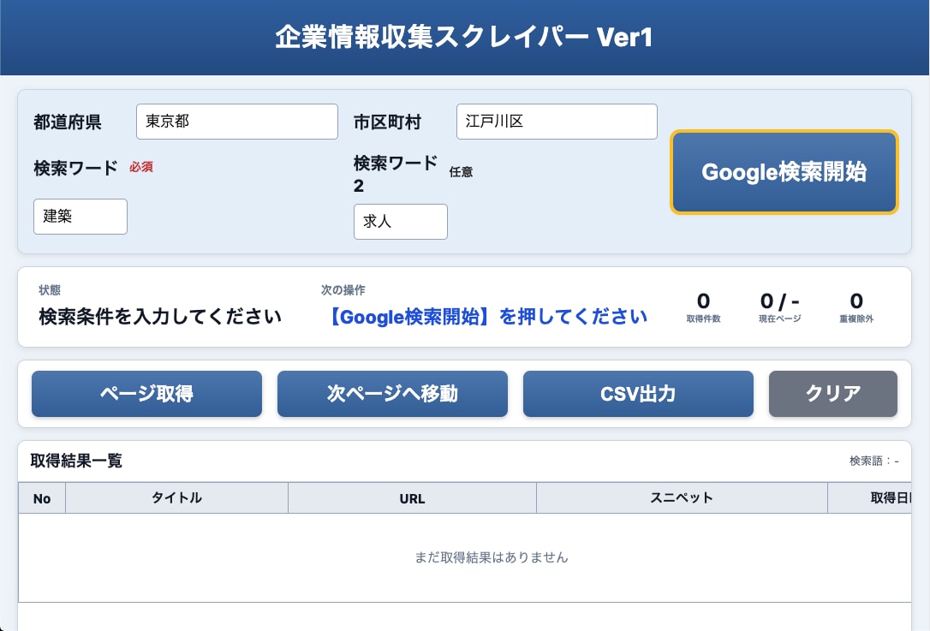Click the スニペット column header
This screenshot has width=930, height=631.
(x=682, y=498)
